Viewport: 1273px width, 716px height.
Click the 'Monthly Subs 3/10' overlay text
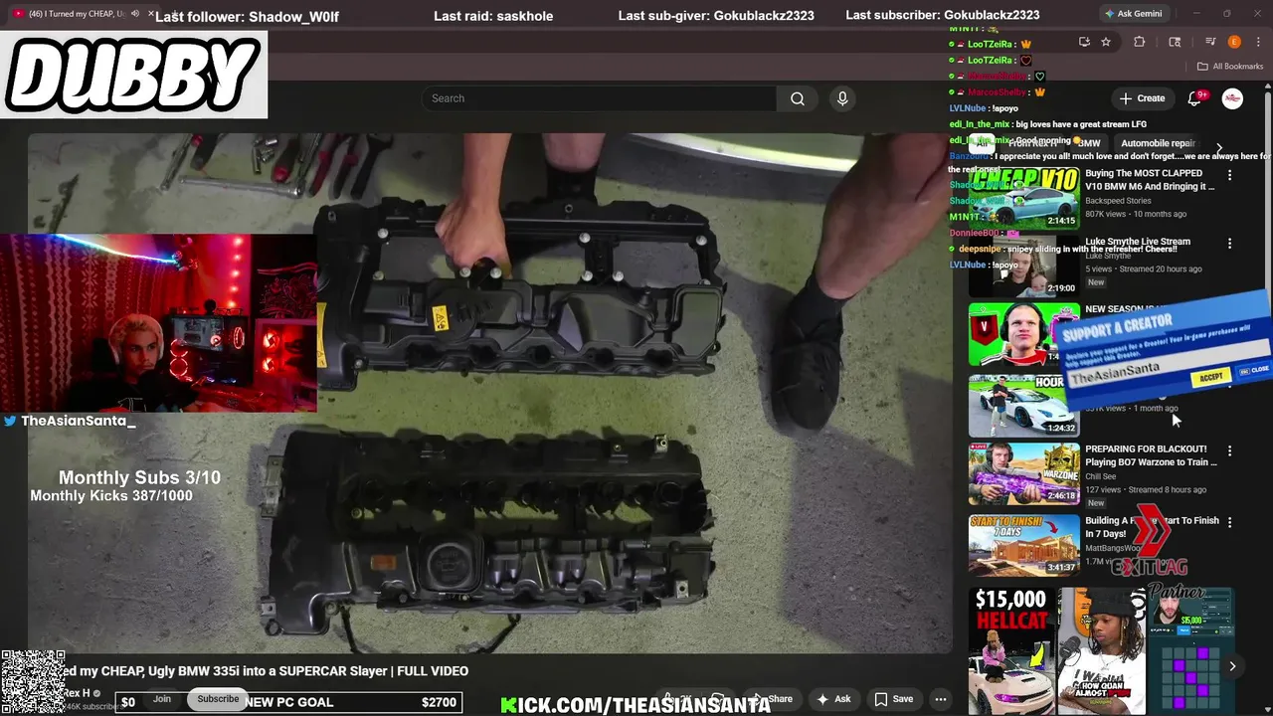click(x=139, y=477)
